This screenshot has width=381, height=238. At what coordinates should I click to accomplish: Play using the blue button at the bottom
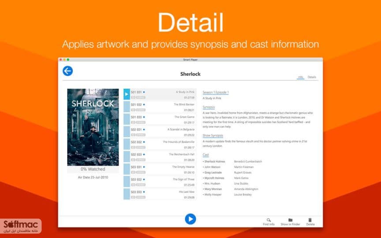[190, 219]
